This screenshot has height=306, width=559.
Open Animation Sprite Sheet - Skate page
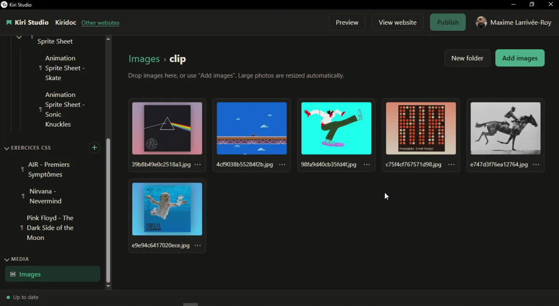[x=65, y=68]
